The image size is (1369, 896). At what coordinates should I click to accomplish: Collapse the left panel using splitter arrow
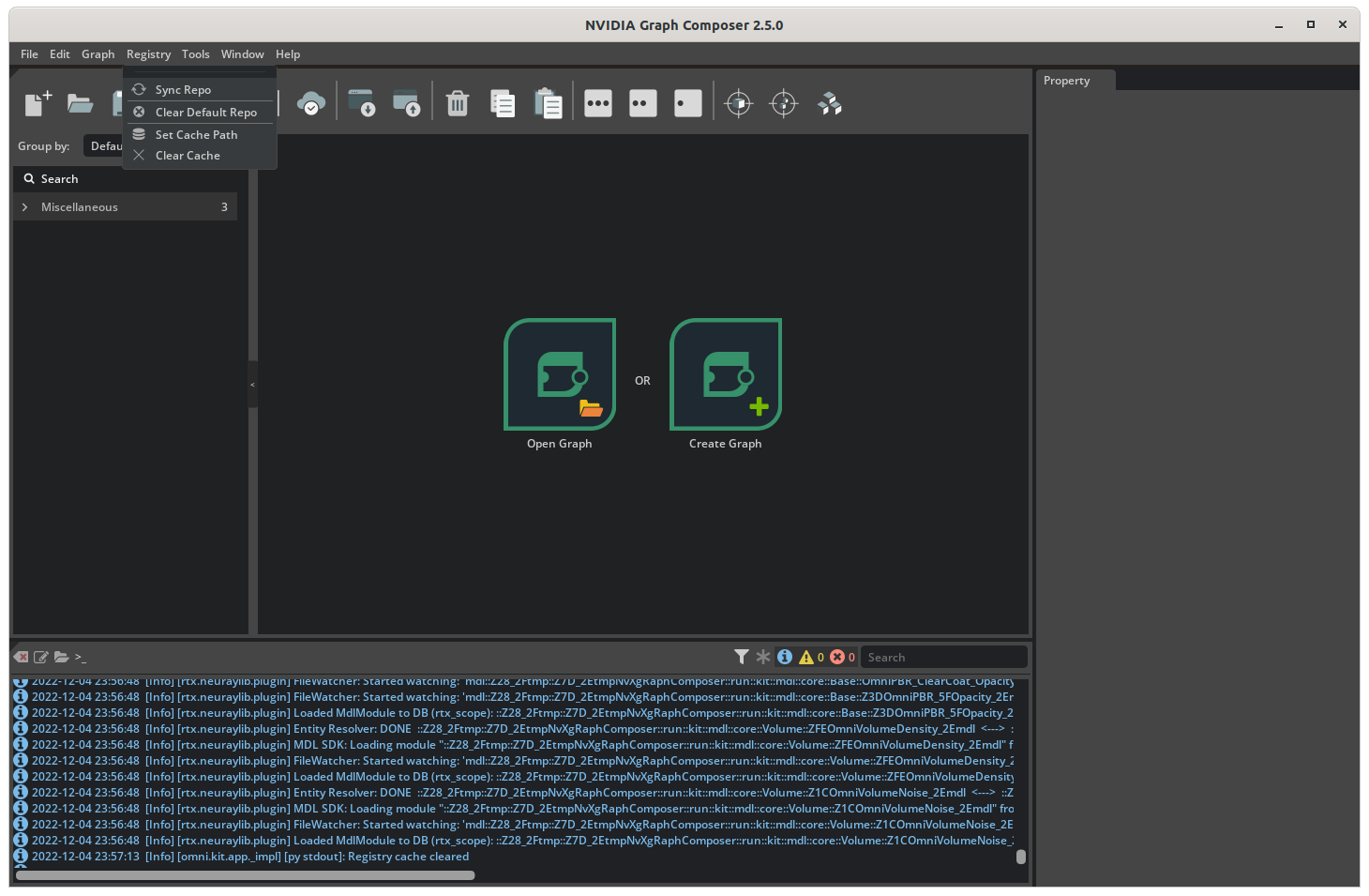[252, 385]
